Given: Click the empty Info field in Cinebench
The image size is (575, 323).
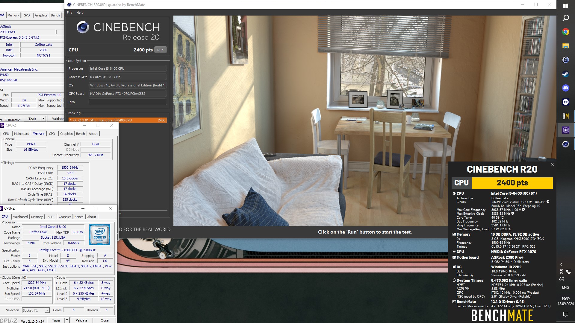Looking at the screenshot, I should click(128, 102).
